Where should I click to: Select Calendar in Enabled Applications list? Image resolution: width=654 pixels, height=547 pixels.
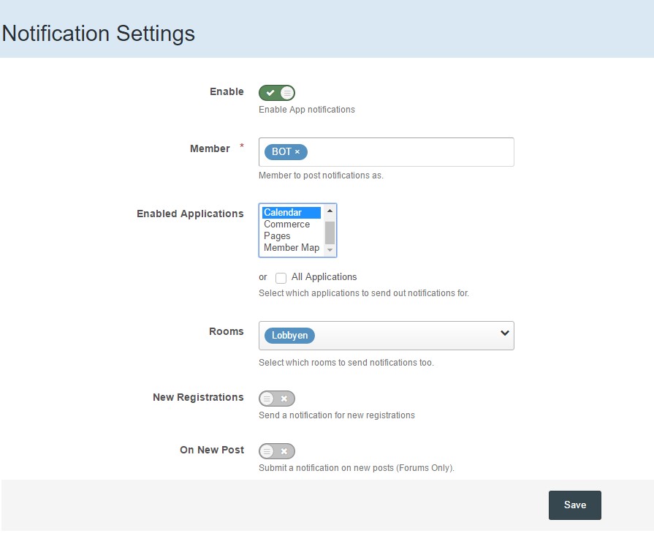[292, 213]
